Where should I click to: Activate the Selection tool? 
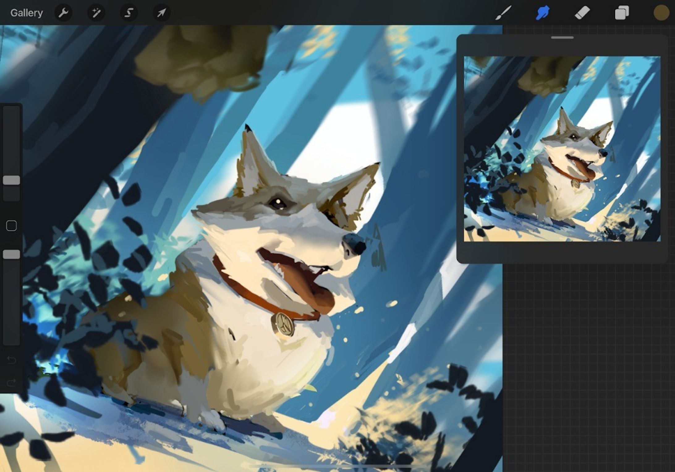[x=129, y=13]
